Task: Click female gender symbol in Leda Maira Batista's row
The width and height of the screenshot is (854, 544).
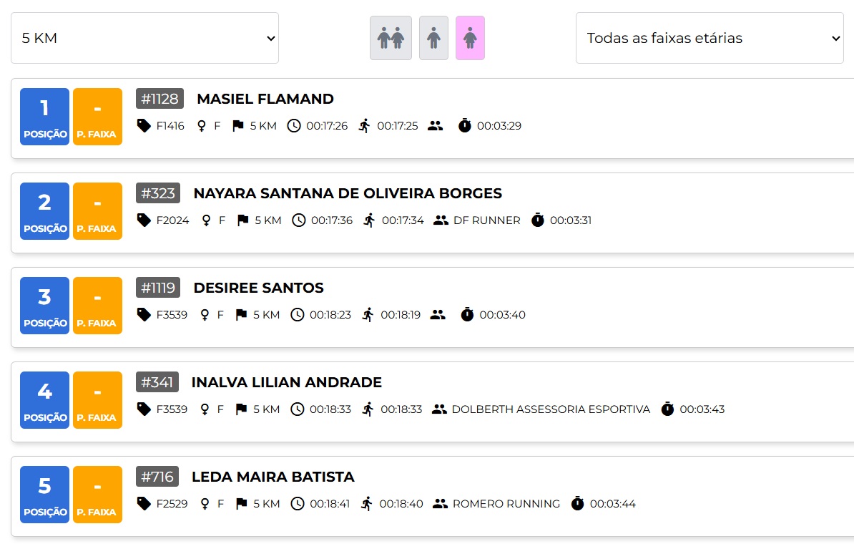Action: [x=205, y=504]
